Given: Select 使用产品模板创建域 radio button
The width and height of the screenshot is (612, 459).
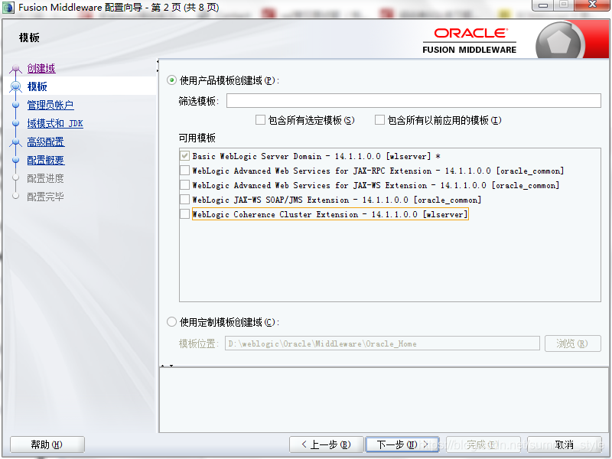Looking at the screenshot, I should click(x=171, y=80).
